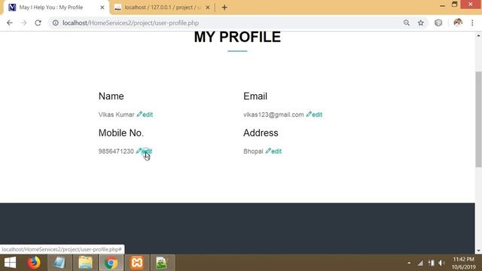Open File Explorer from the taskbar
Viewport: 482px width, 271px height.
pos(85,263)
